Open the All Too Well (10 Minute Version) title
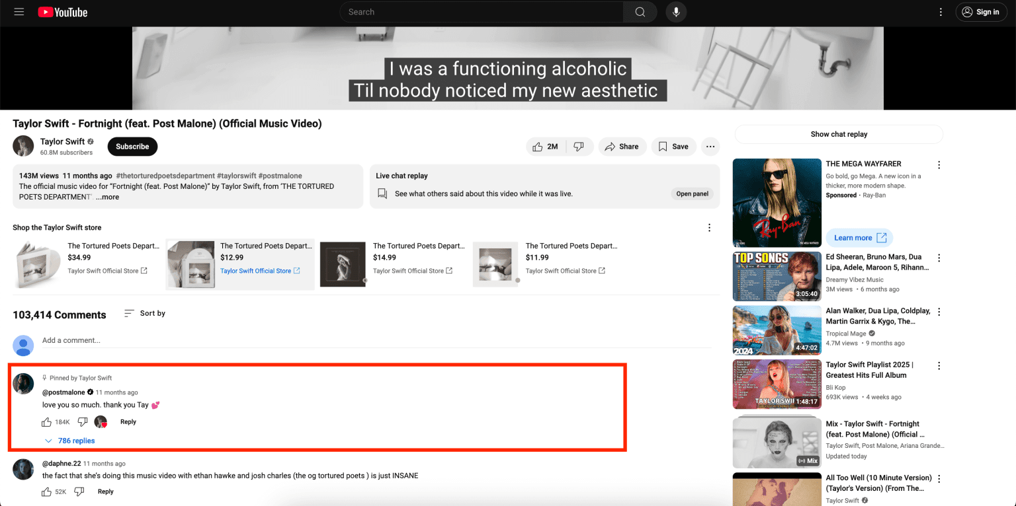1016x506 pixels. (878, 483)
